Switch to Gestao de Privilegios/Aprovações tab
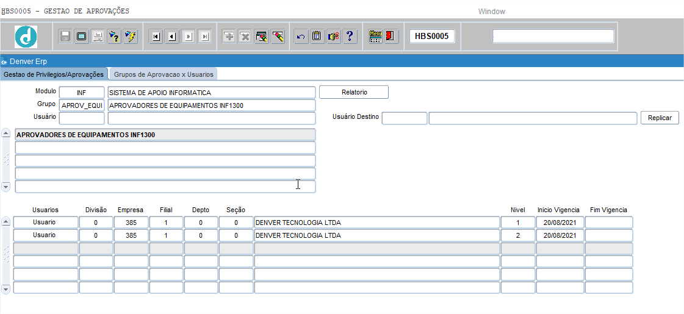Viewport: 684px width, 314px height. (x=53, y=74)
